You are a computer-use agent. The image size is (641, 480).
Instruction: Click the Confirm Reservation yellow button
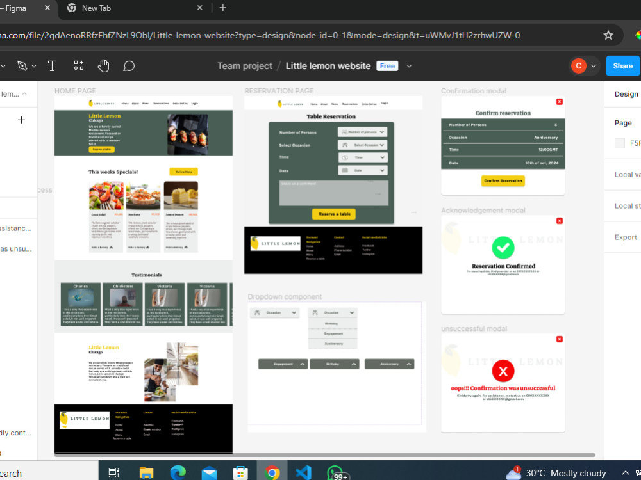pos(503,181)
